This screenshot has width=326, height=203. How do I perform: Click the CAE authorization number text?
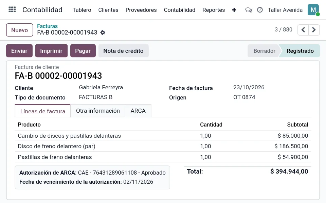coord(122,173)
